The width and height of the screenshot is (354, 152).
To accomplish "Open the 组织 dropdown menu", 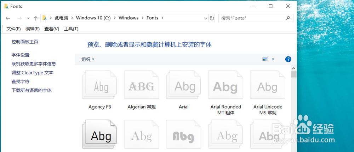I will pos(88,59).
